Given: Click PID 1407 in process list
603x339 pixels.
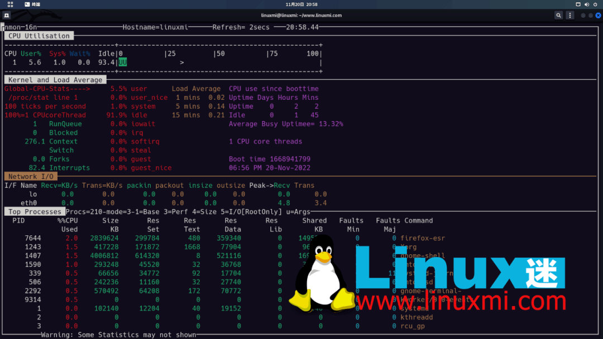Looking at the screenshot, I should (33, 256).
